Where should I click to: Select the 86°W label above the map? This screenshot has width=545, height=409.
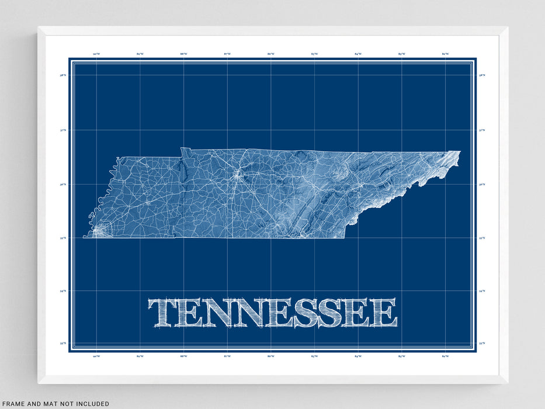tap(271, 54)
